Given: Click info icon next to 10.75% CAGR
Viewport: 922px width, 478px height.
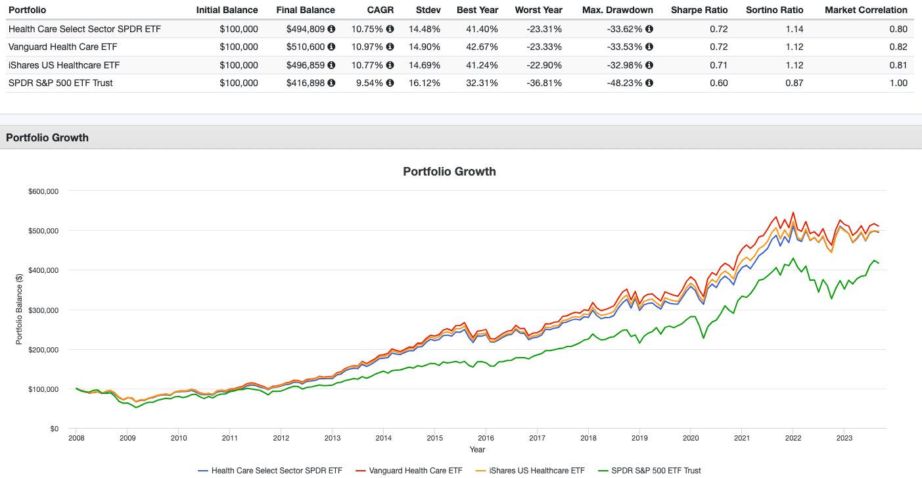Looking at the screenshot, I should click(390, 29).
